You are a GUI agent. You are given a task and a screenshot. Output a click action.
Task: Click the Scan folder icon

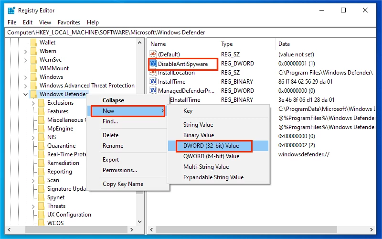point(41,180)
